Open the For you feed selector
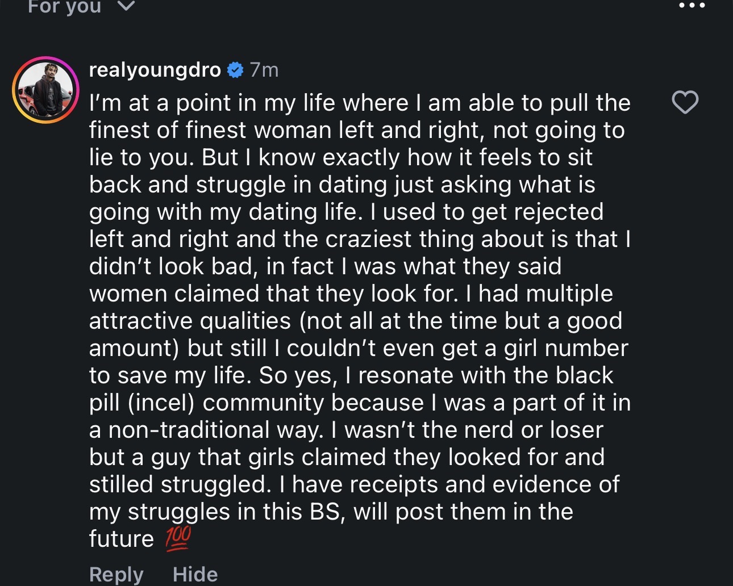Screen dimensions: 733x586 coord(64,7)
